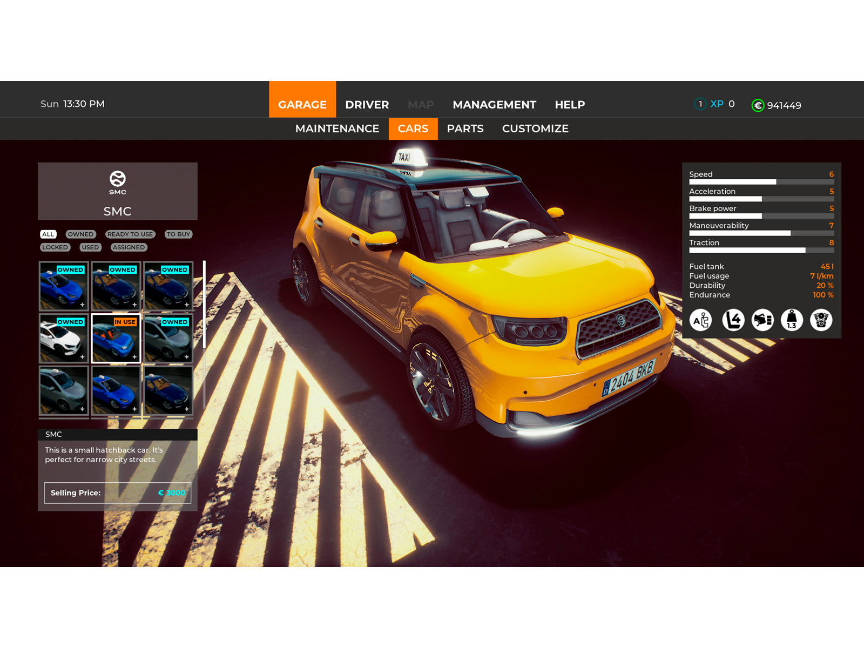Select the white car thumbnail

click(64, 339)
